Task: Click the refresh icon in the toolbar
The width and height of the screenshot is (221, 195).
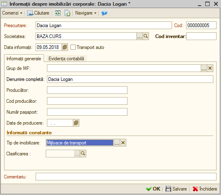Action: (x=58, y=13)
